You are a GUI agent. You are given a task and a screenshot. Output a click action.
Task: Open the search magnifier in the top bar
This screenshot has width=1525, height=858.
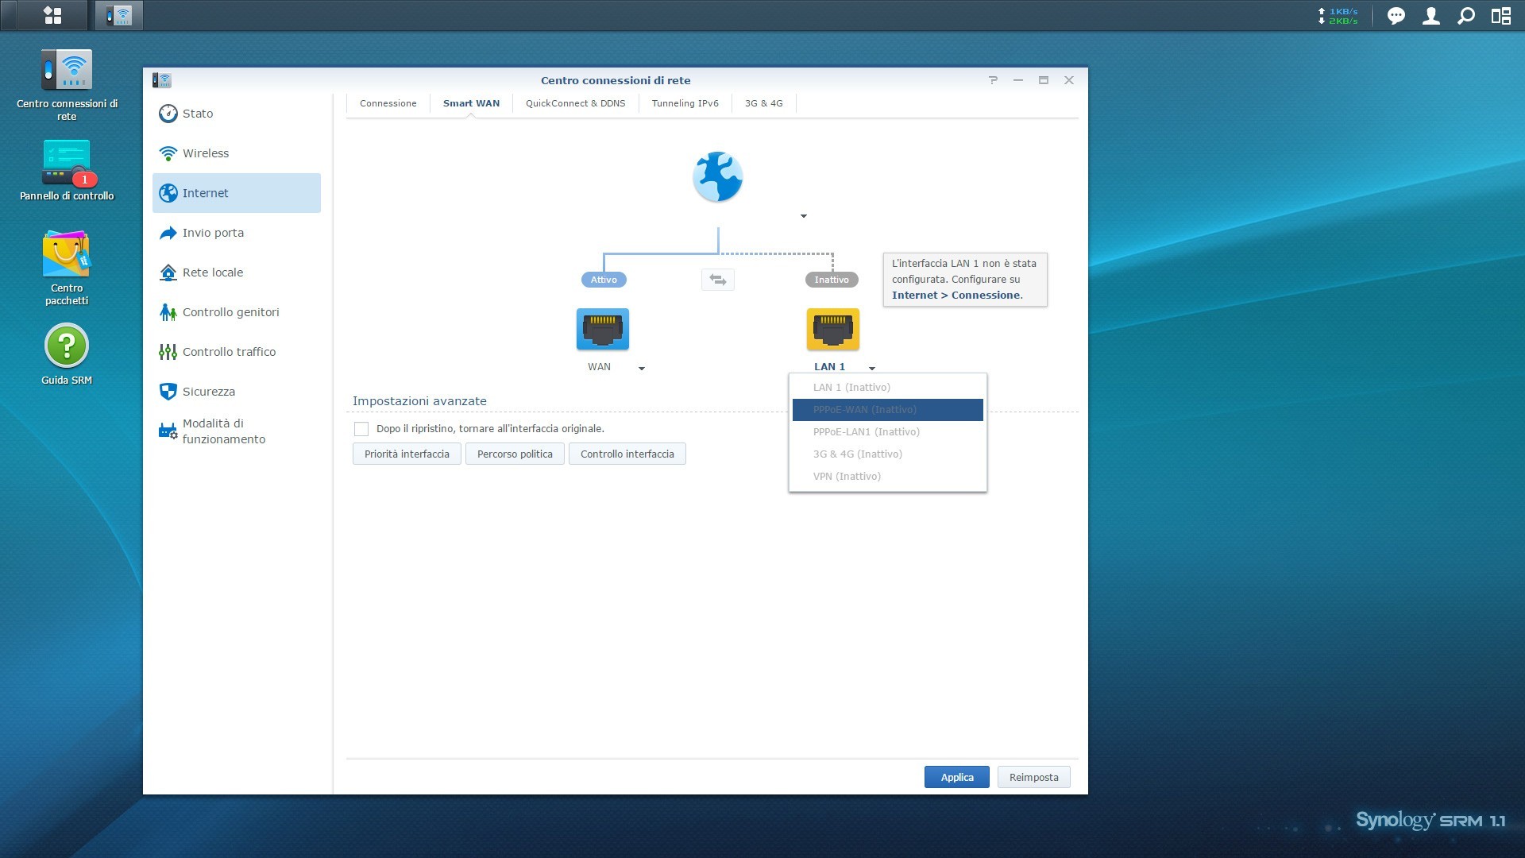[1465, 16]
